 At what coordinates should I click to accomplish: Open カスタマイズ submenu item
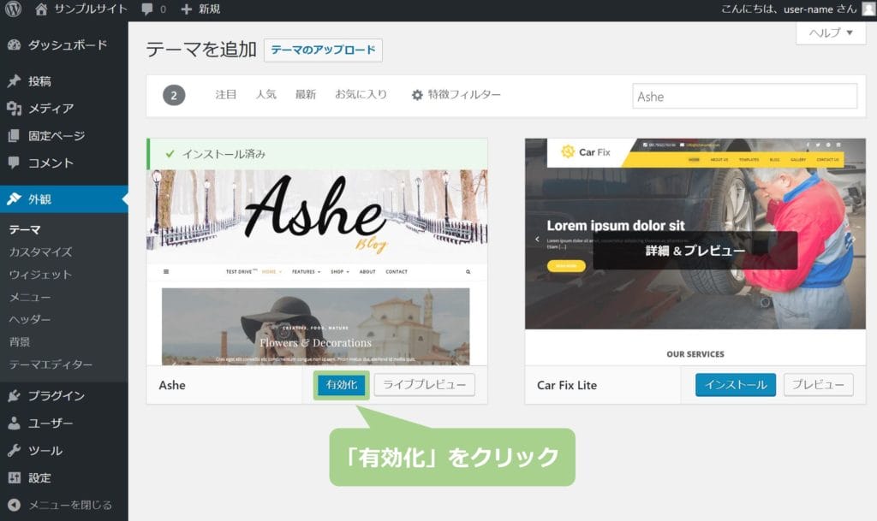tap(40, 252)
